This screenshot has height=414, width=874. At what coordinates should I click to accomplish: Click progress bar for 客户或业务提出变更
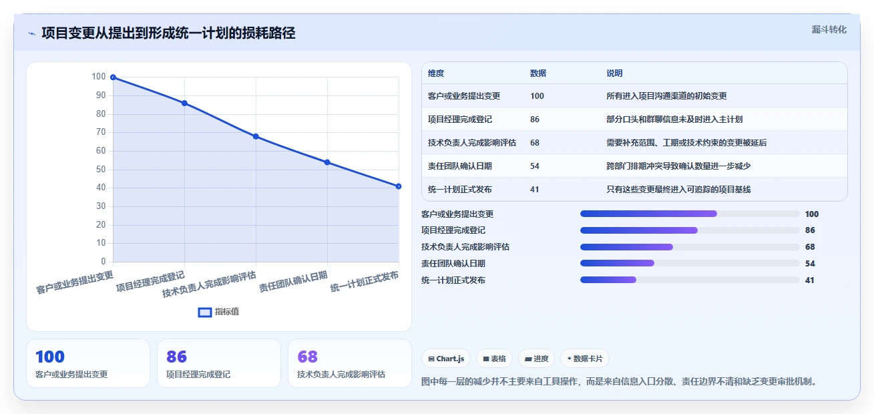coord(690,214)
